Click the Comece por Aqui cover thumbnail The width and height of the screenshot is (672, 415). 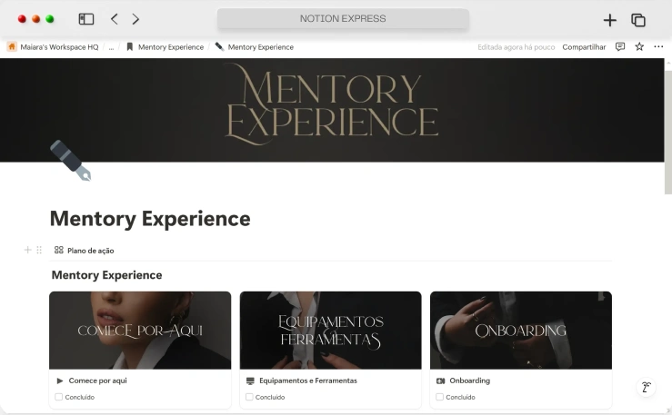point(140,330)
